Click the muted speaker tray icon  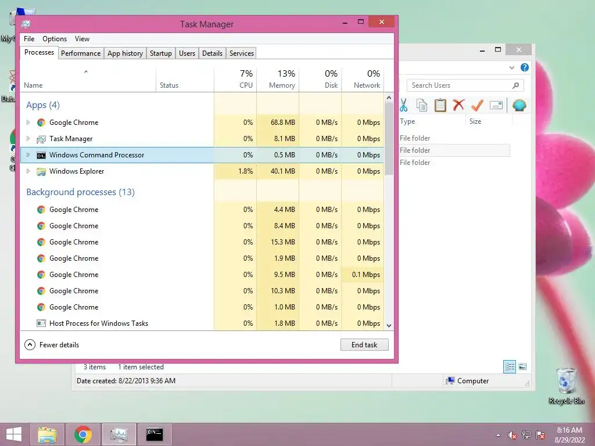click(512, 435)
